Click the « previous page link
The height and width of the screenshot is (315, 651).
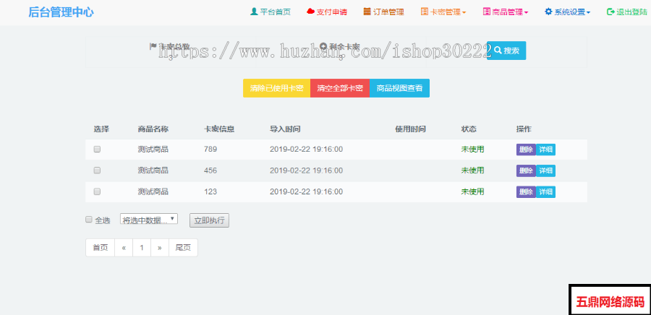tap(124, 248)
